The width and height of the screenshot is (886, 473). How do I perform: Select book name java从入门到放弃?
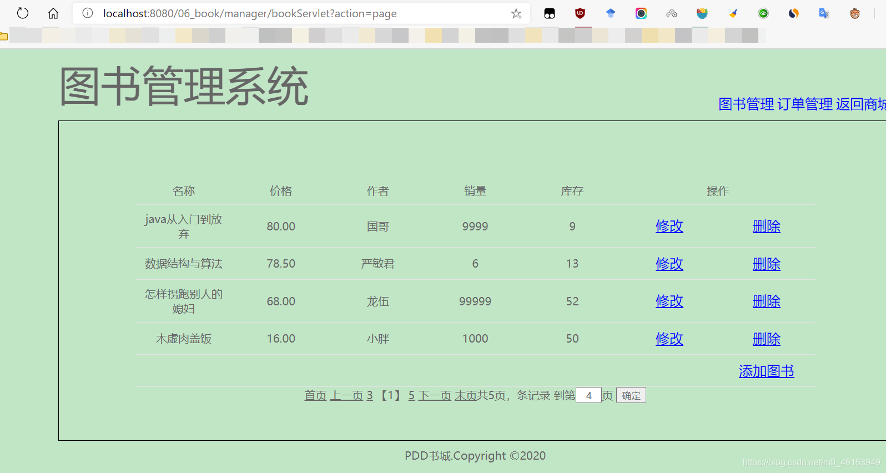click(x=184, y=227)
